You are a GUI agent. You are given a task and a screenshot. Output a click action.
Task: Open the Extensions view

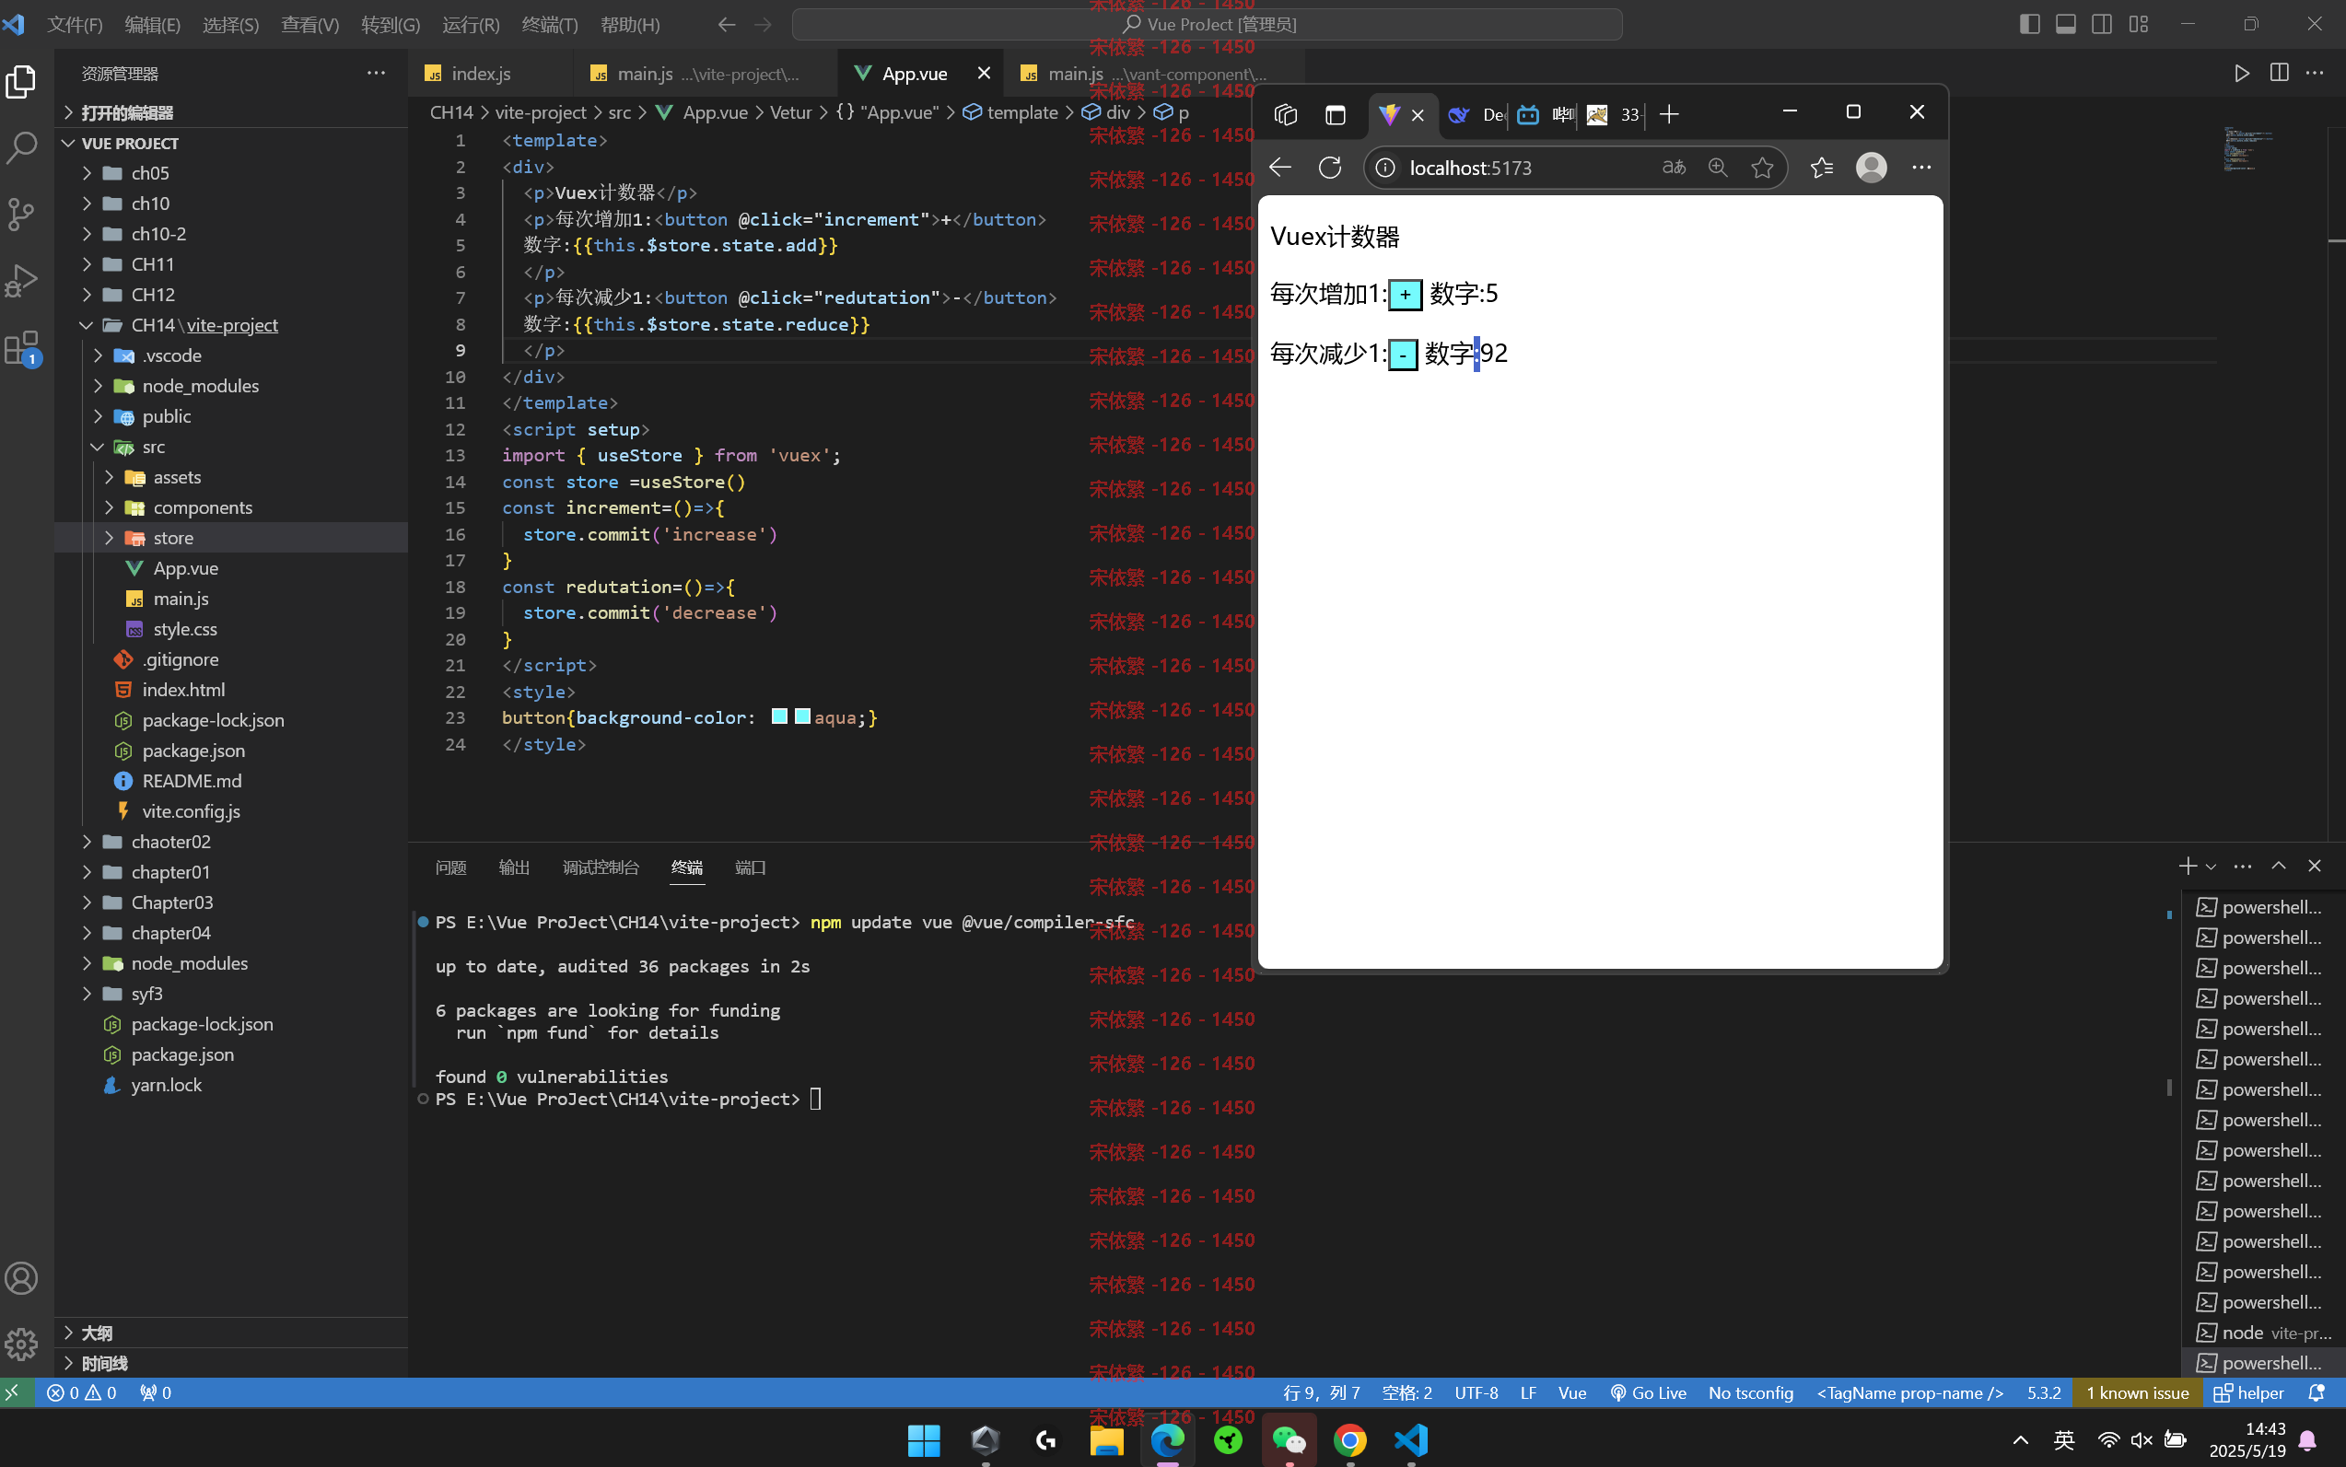pos(21,347)
